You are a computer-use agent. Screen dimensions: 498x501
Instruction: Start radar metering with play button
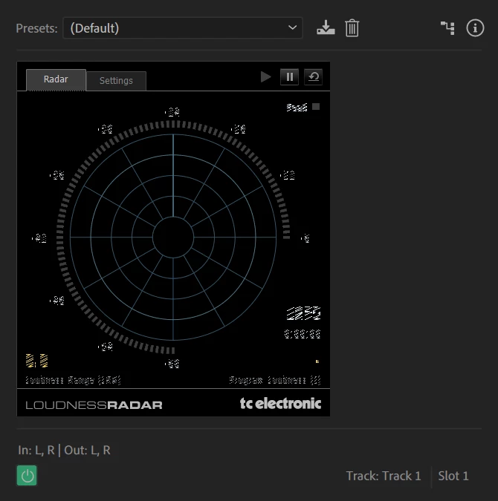(265, 77)
